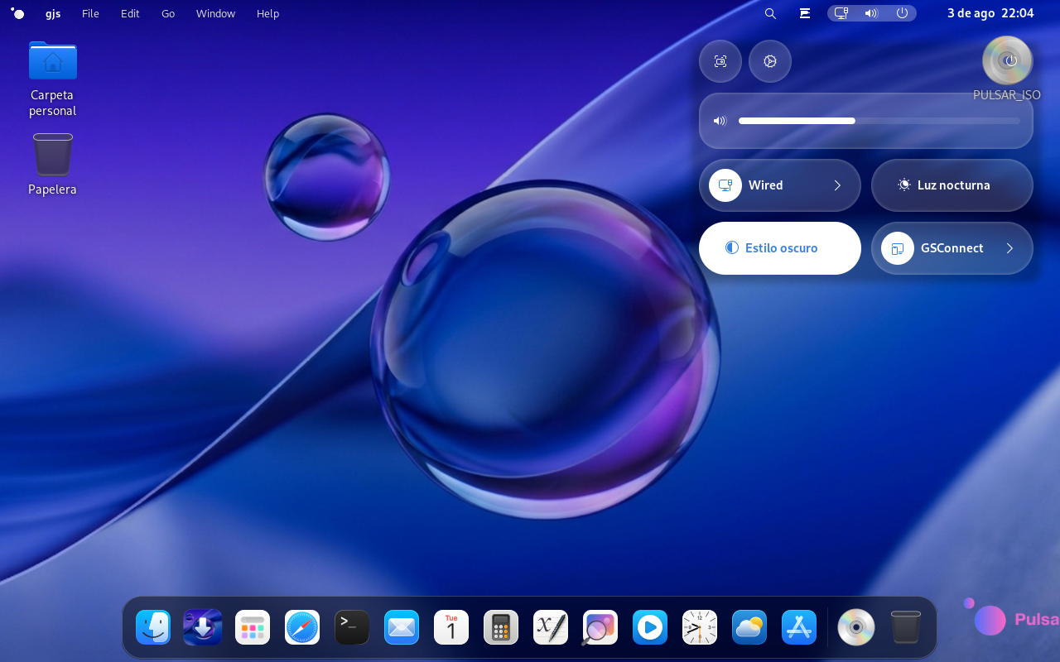Open the Calendar app in dock

click(451, 627)
